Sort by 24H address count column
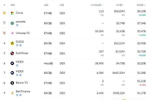 pos(97,5)
